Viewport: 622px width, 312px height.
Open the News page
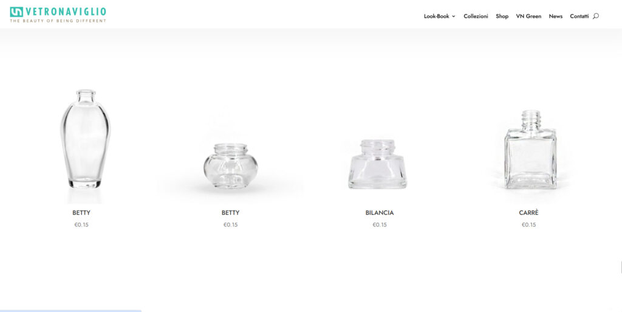[555, 16]
